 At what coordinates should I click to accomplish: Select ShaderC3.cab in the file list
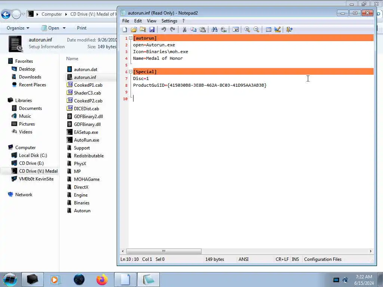tap(87, 93)
